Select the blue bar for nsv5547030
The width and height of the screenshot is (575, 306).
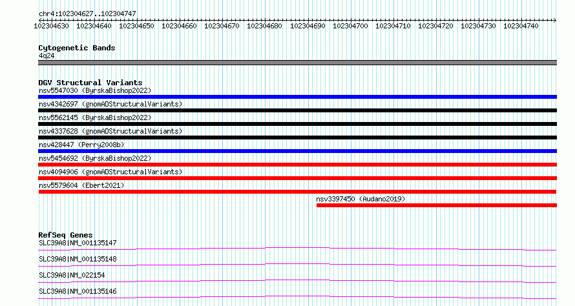[297, 97]
